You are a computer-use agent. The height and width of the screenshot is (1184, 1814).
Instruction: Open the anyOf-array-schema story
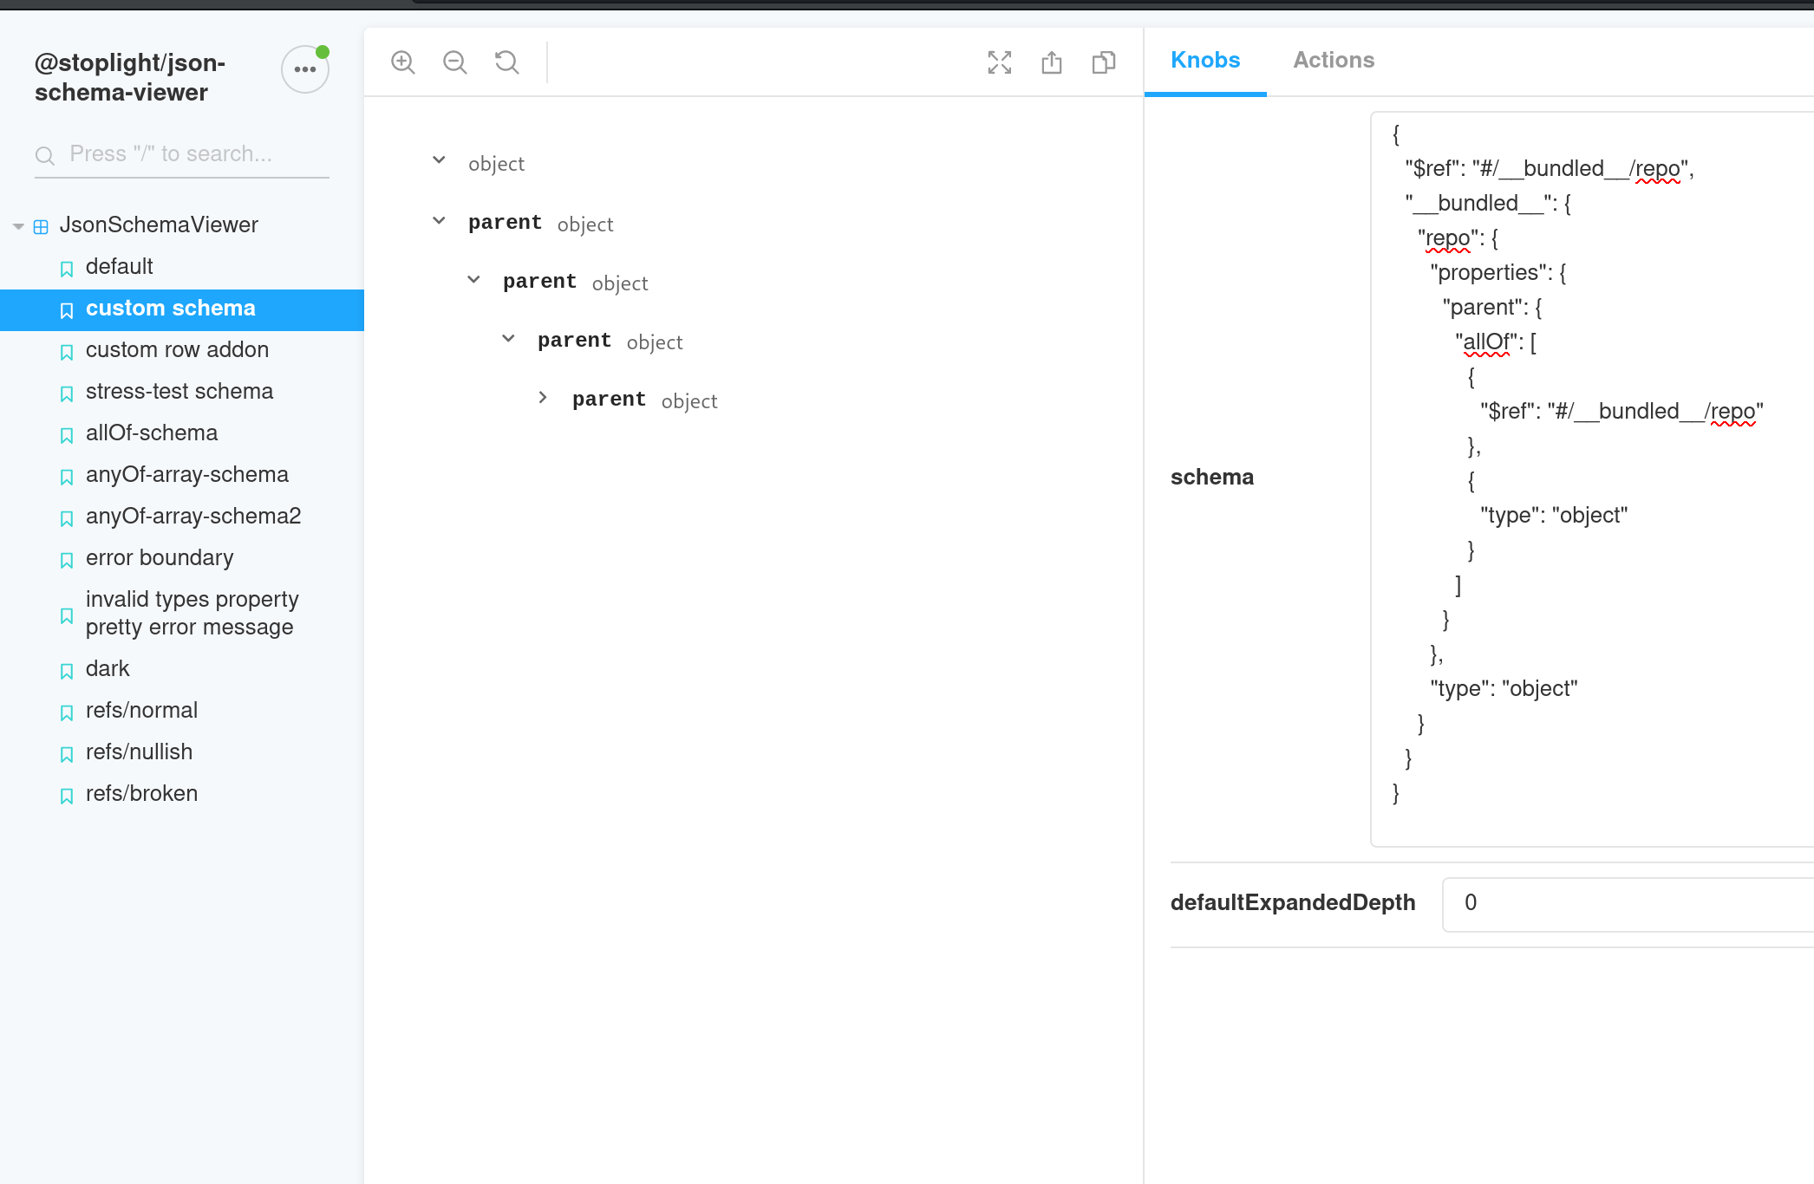tap(182, 475)
